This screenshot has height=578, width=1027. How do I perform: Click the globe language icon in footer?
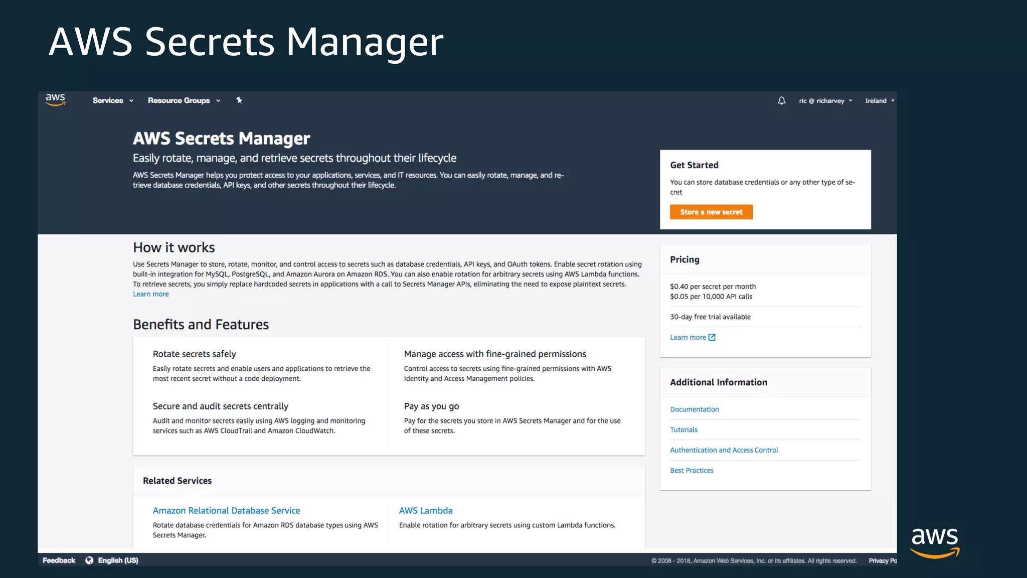pos(89,560)
